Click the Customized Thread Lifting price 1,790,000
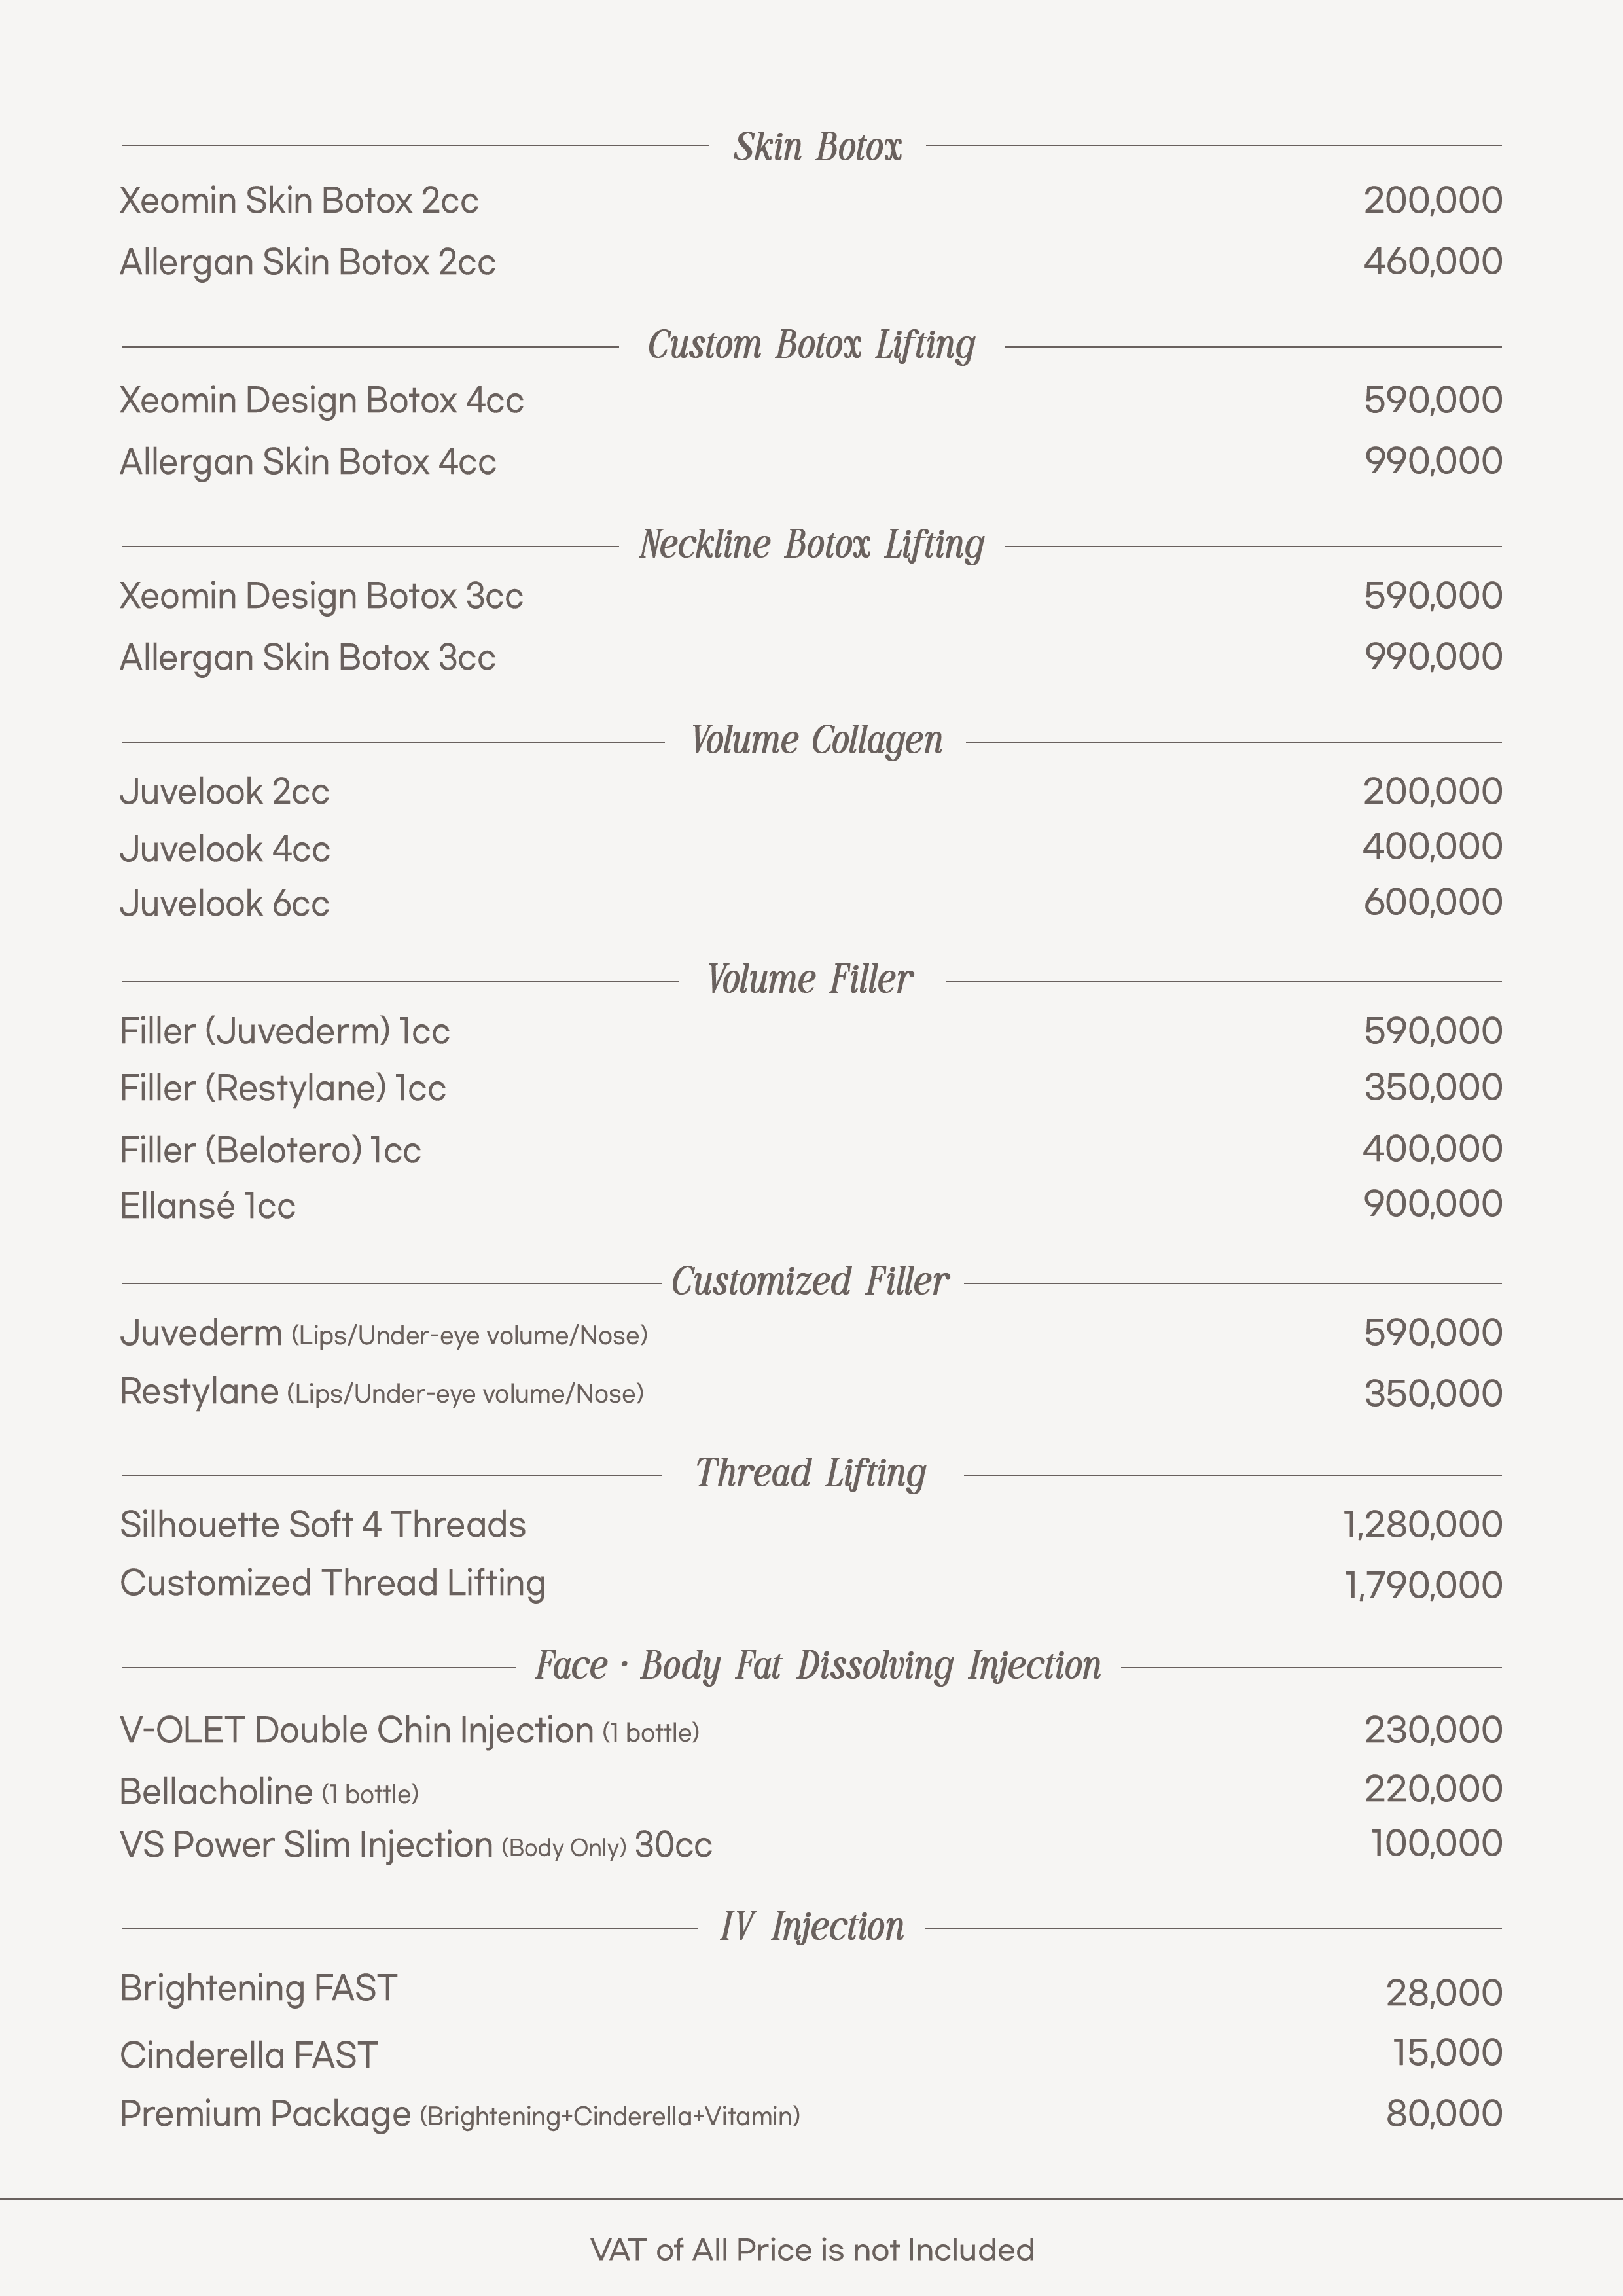This screenshot has height=2296, width=1623. (x=1422, y=1585)
